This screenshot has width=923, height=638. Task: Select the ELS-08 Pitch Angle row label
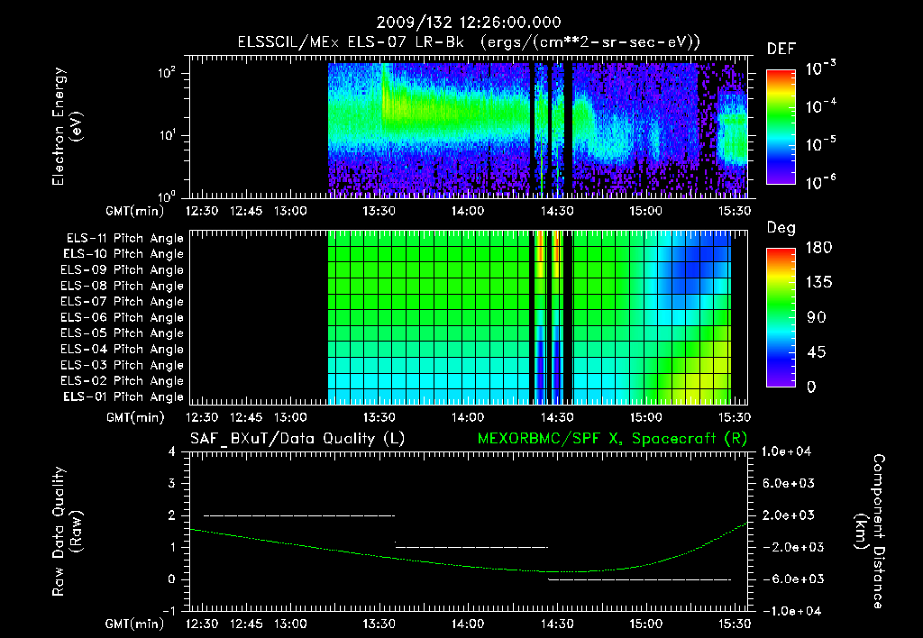tap(123, 286)
